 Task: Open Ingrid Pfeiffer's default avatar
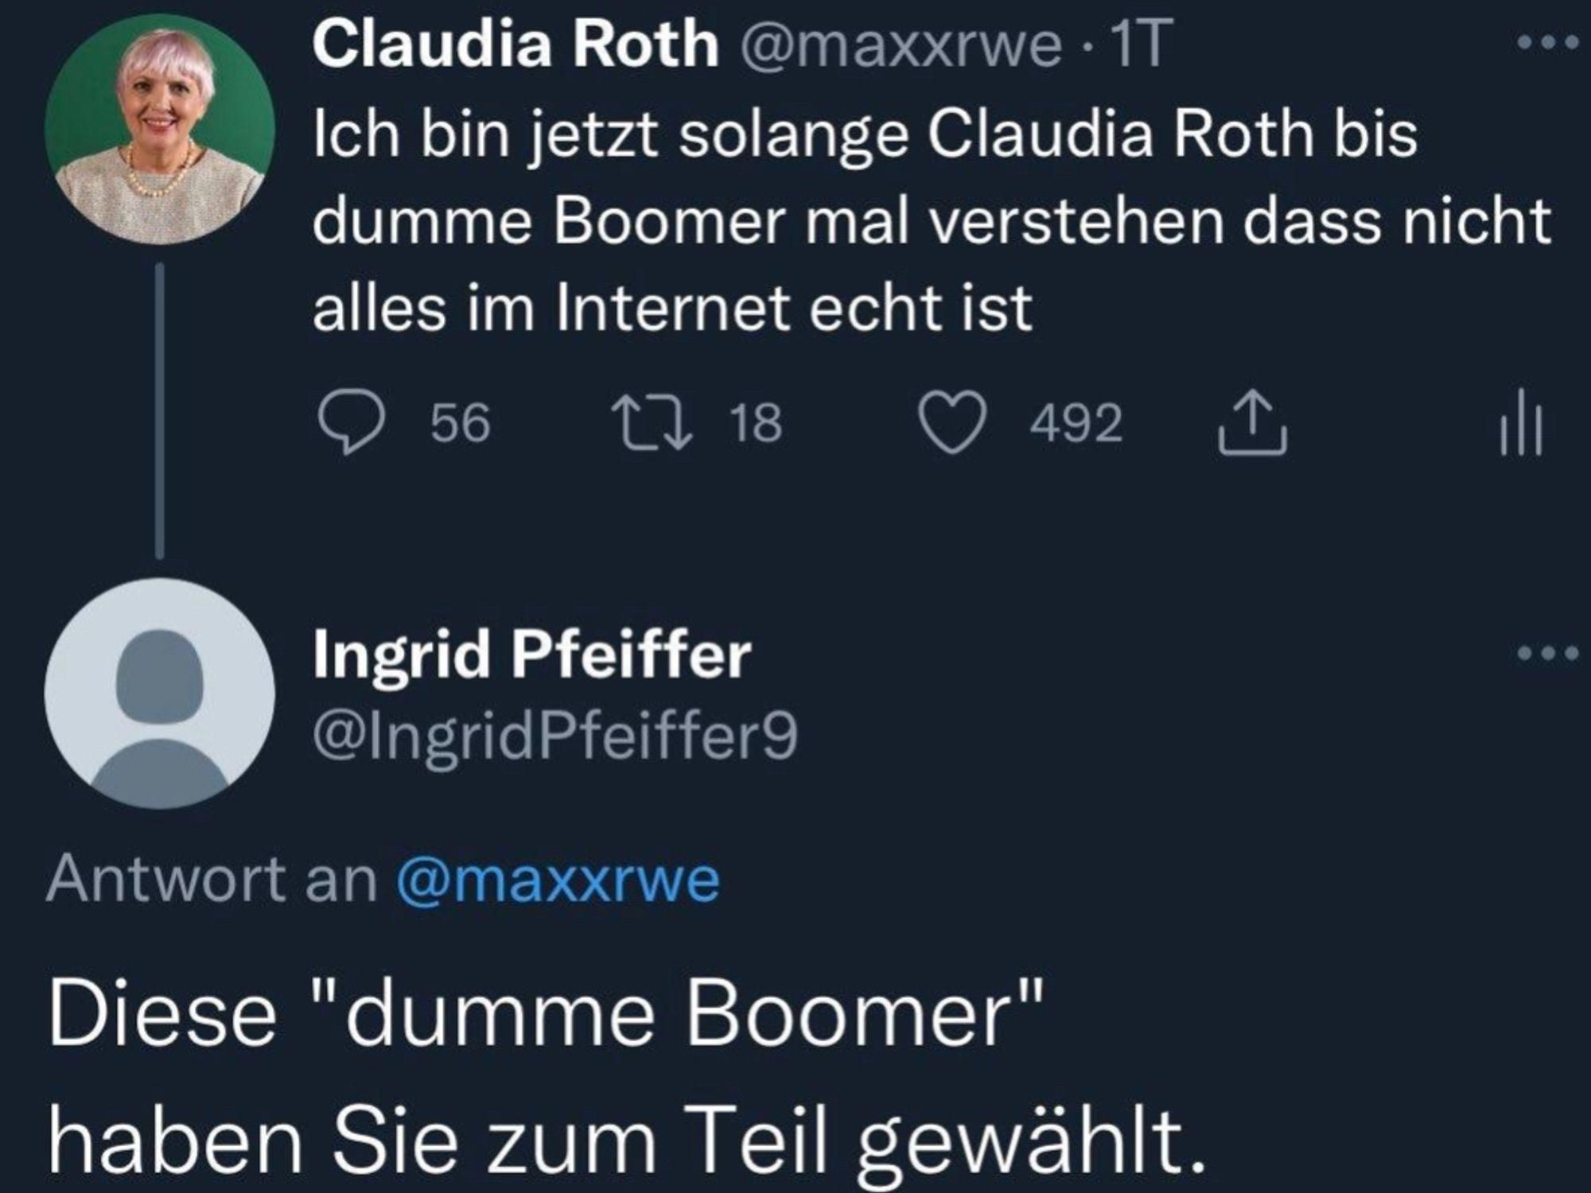click(x=160, y=694)
